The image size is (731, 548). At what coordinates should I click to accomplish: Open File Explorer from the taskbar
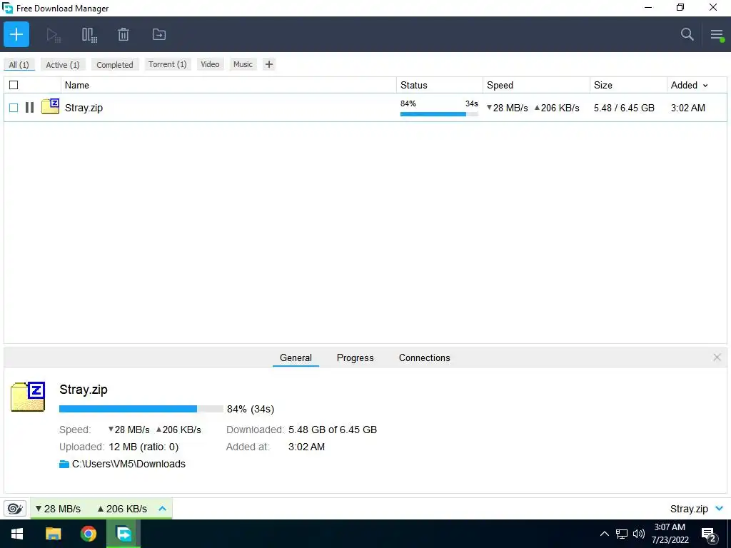pos(53,534)
